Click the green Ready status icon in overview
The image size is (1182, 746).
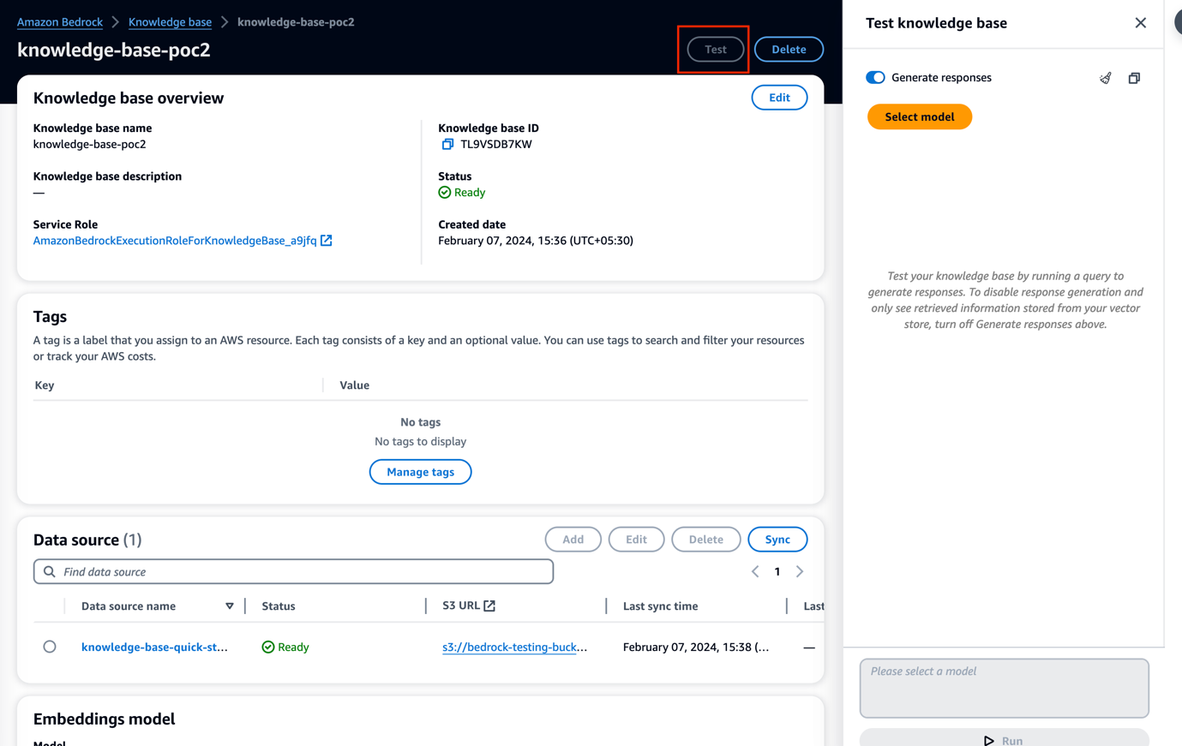(444, 193)
